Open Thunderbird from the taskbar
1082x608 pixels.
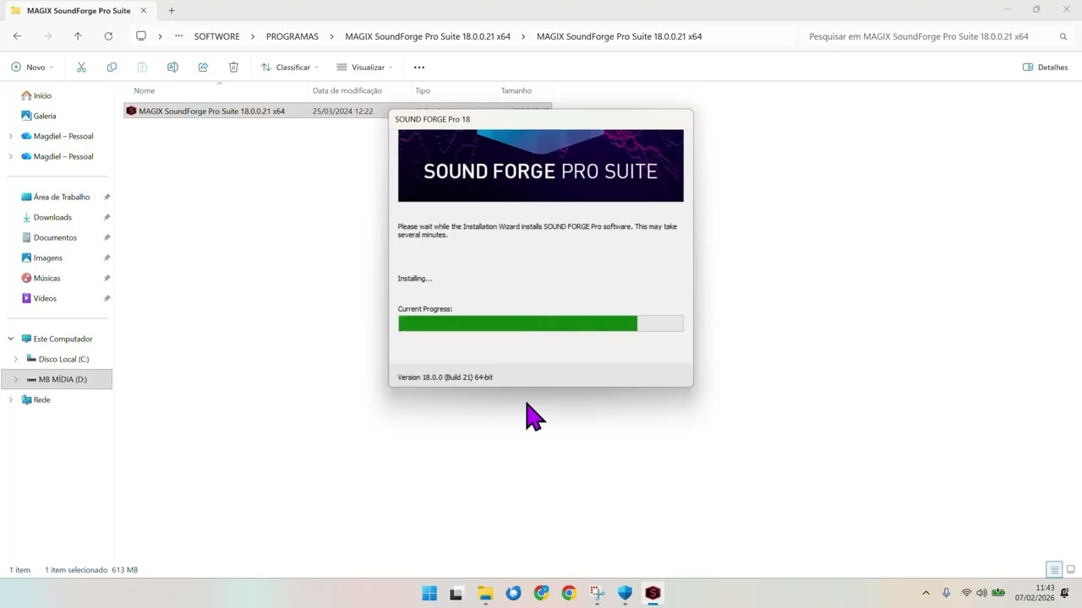(513, 594)
